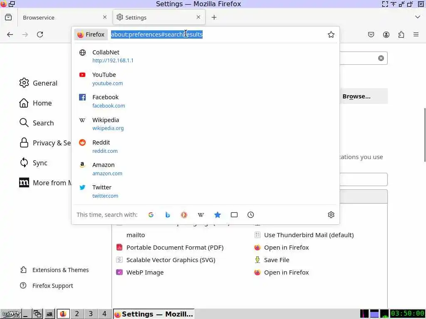Open General settings category
Viewport: 426px width, 319px height.
pyautogui.click(x=38, y=83)
